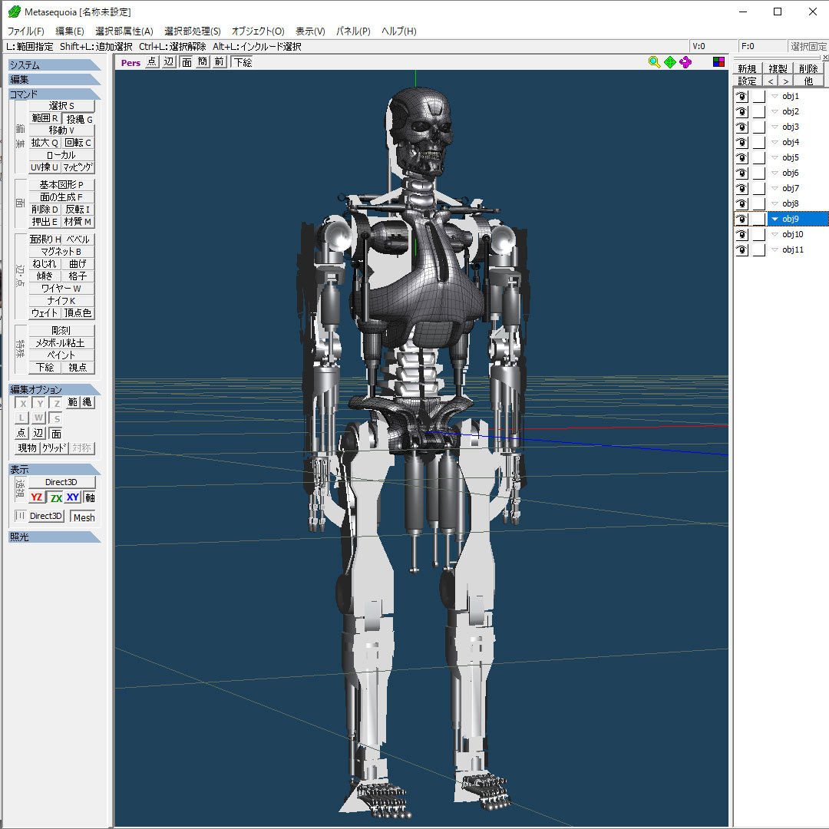Hide obj11 with its eye icon

coord(741,249)
